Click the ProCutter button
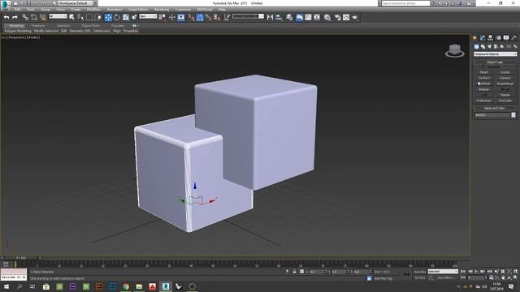Viewport: 520px width, 292px height. pos(505,101)
